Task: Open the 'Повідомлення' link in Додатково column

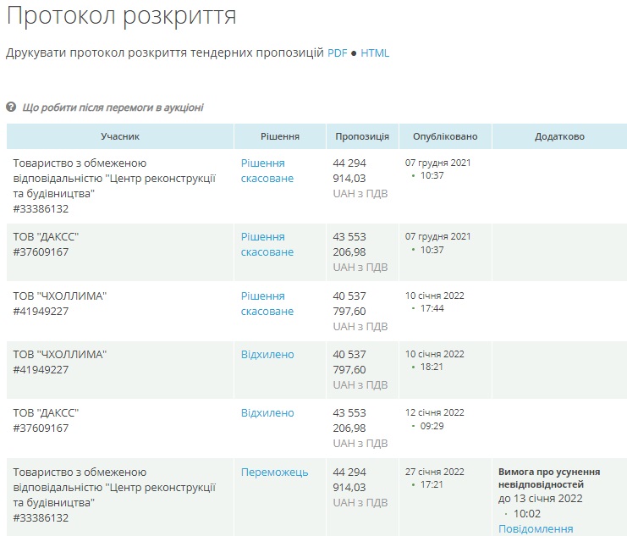Action: [x=535, y=528]
